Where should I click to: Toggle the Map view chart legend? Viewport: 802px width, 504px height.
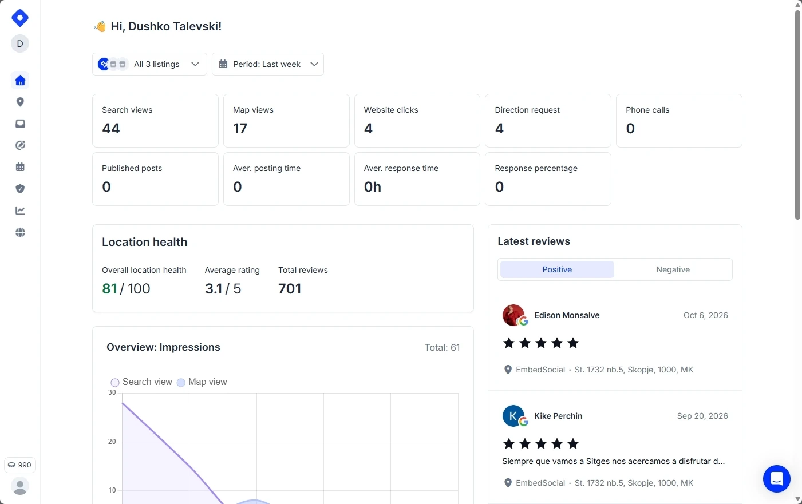(202, 382)
